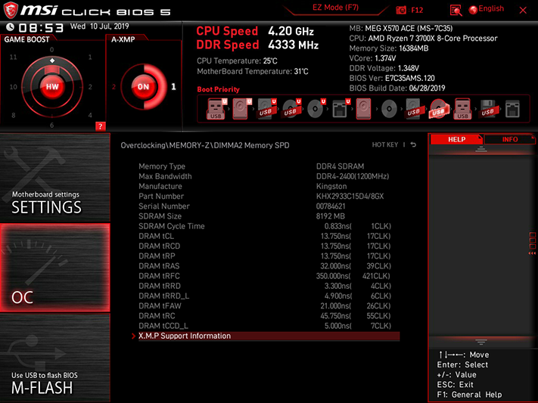
Task: Select the first UEFI USB key boot device
Action: pyautogui.click(x=216, y=109)
